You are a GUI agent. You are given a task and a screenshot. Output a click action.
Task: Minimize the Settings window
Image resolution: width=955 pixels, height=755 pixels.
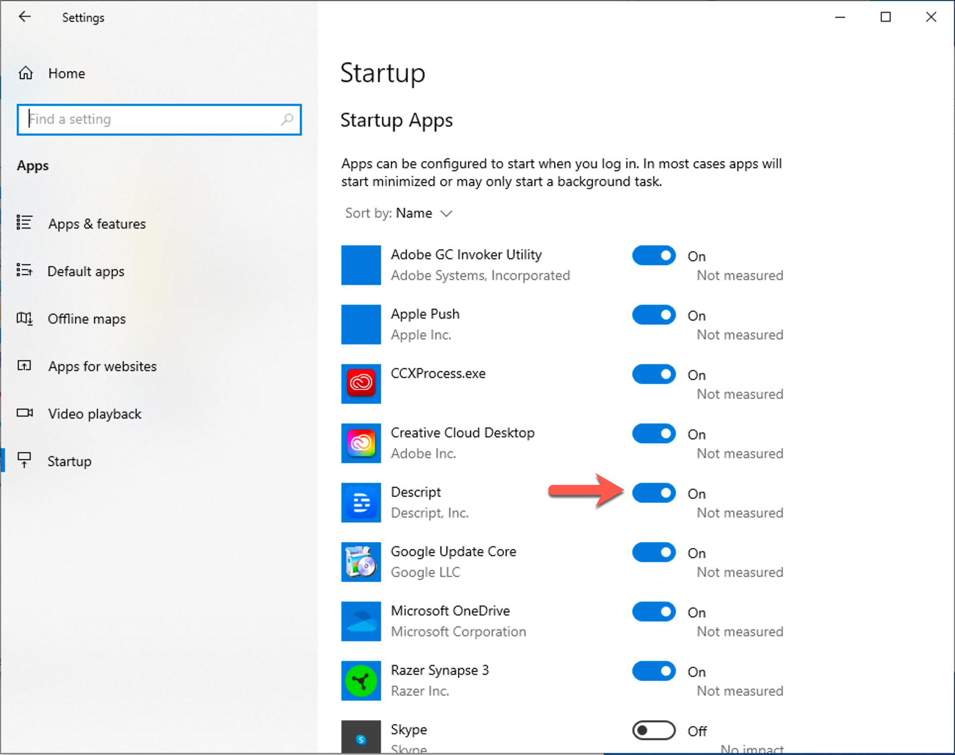840,17
